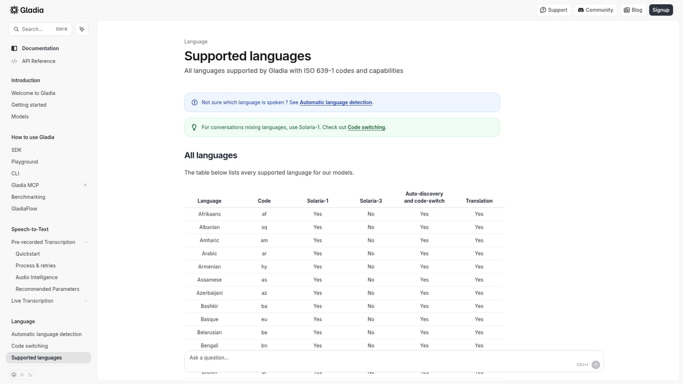Screen dimensions: 683x384
Task: Click the Armenian table cell
Action: pyautogui.click(x=209, y=267)
